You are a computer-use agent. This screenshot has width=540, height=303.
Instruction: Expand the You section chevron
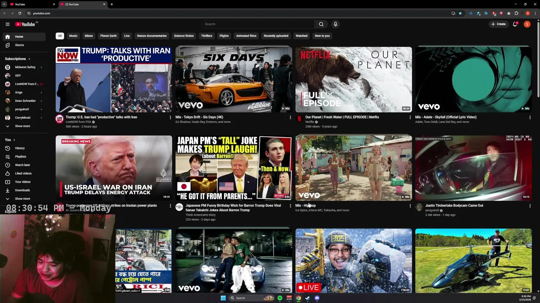[14, 140]
